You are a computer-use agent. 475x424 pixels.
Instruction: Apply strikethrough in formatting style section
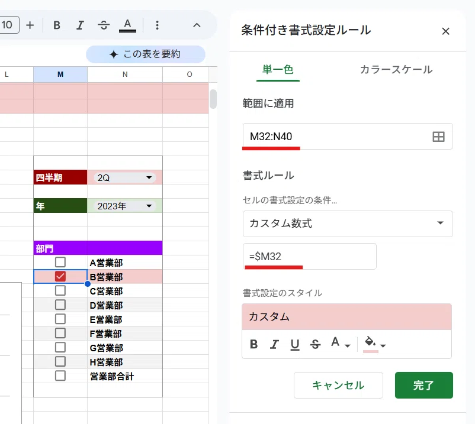[315, 344]
